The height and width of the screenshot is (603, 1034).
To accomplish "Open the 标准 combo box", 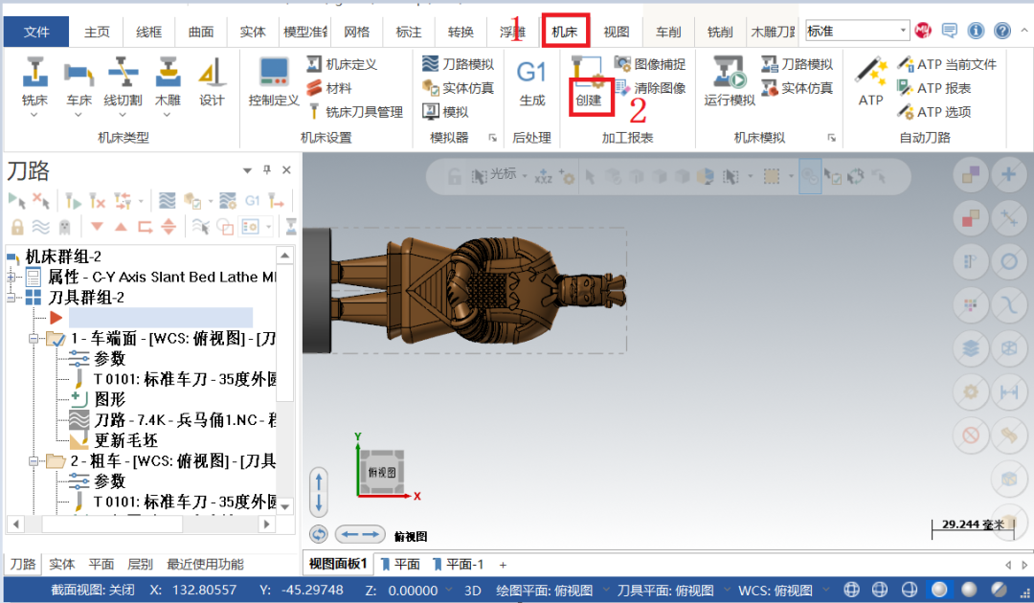I will pos(857,31).
